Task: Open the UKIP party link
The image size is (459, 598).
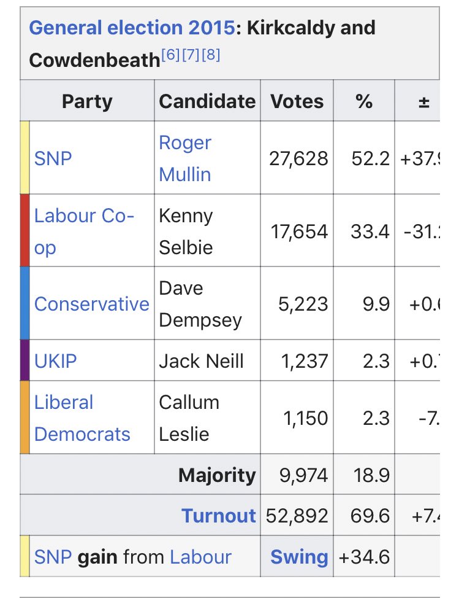Action: (56, 360)
